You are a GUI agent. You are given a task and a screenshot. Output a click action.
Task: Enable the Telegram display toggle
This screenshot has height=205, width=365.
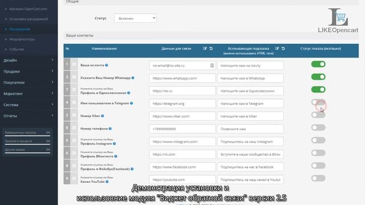pos(318,102)
